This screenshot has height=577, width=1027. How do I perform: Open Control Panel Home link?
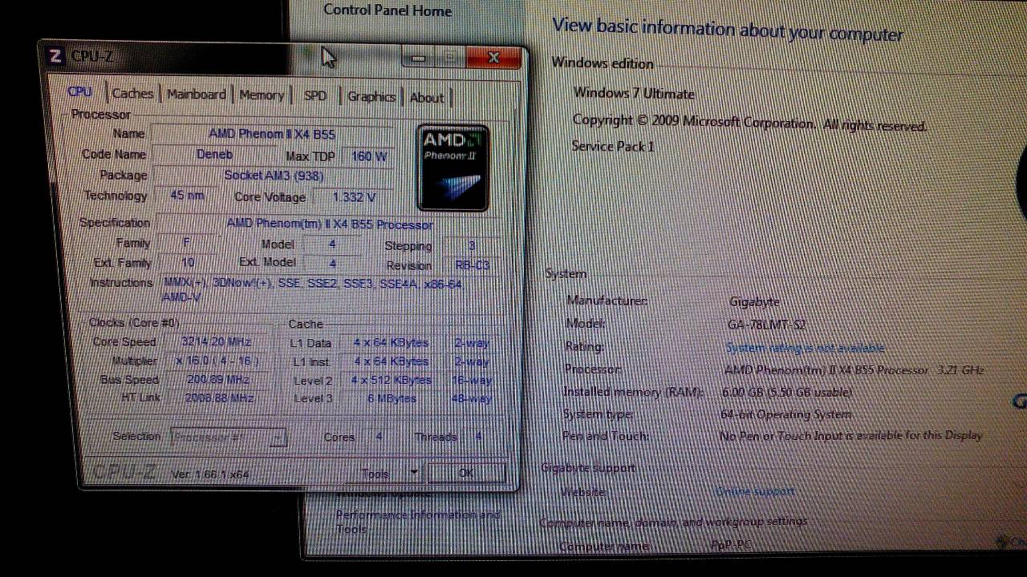(388, 10)
